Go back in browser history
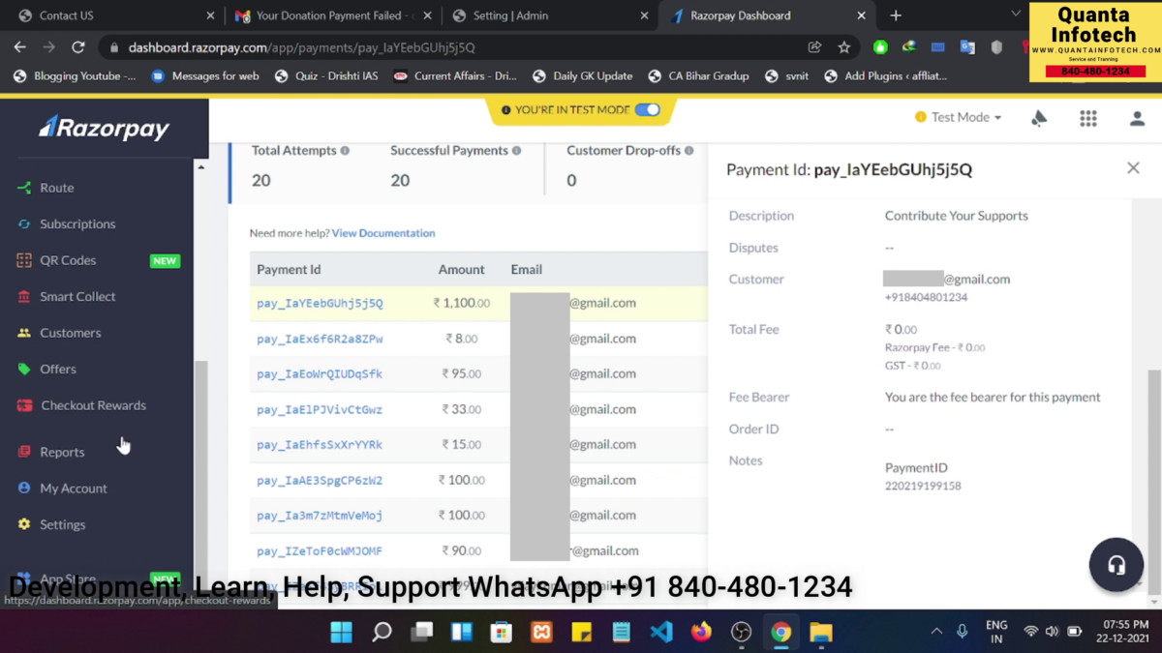Screen dimensions: 1162x653 [x=19, y=47]
